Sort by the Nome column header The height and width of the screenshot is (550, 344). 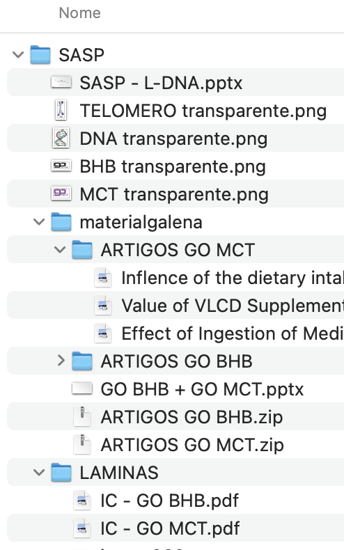click(x=79, y=13)
